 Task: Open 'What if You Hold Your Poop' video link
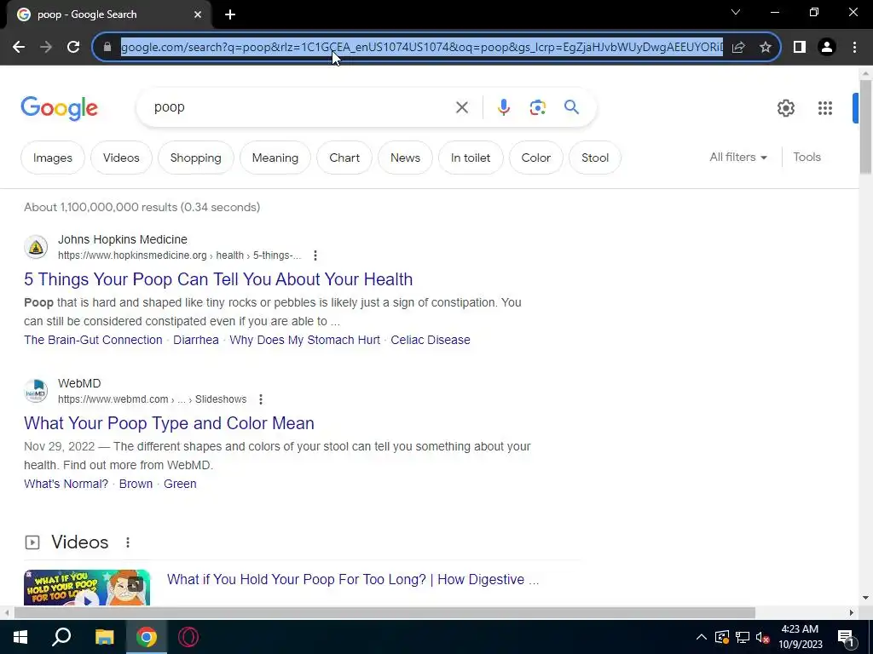coord(353,579)
